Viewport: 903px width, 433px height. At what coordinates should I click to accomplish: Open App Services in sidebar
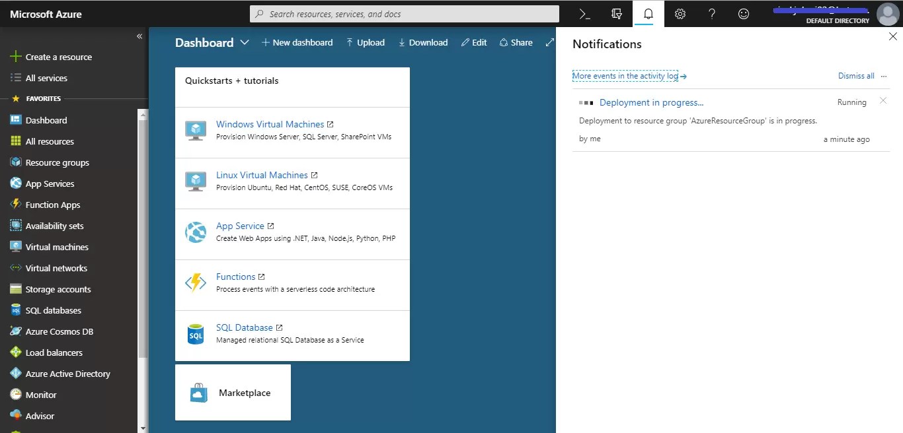pyautogui.click(x=42, y=183)
